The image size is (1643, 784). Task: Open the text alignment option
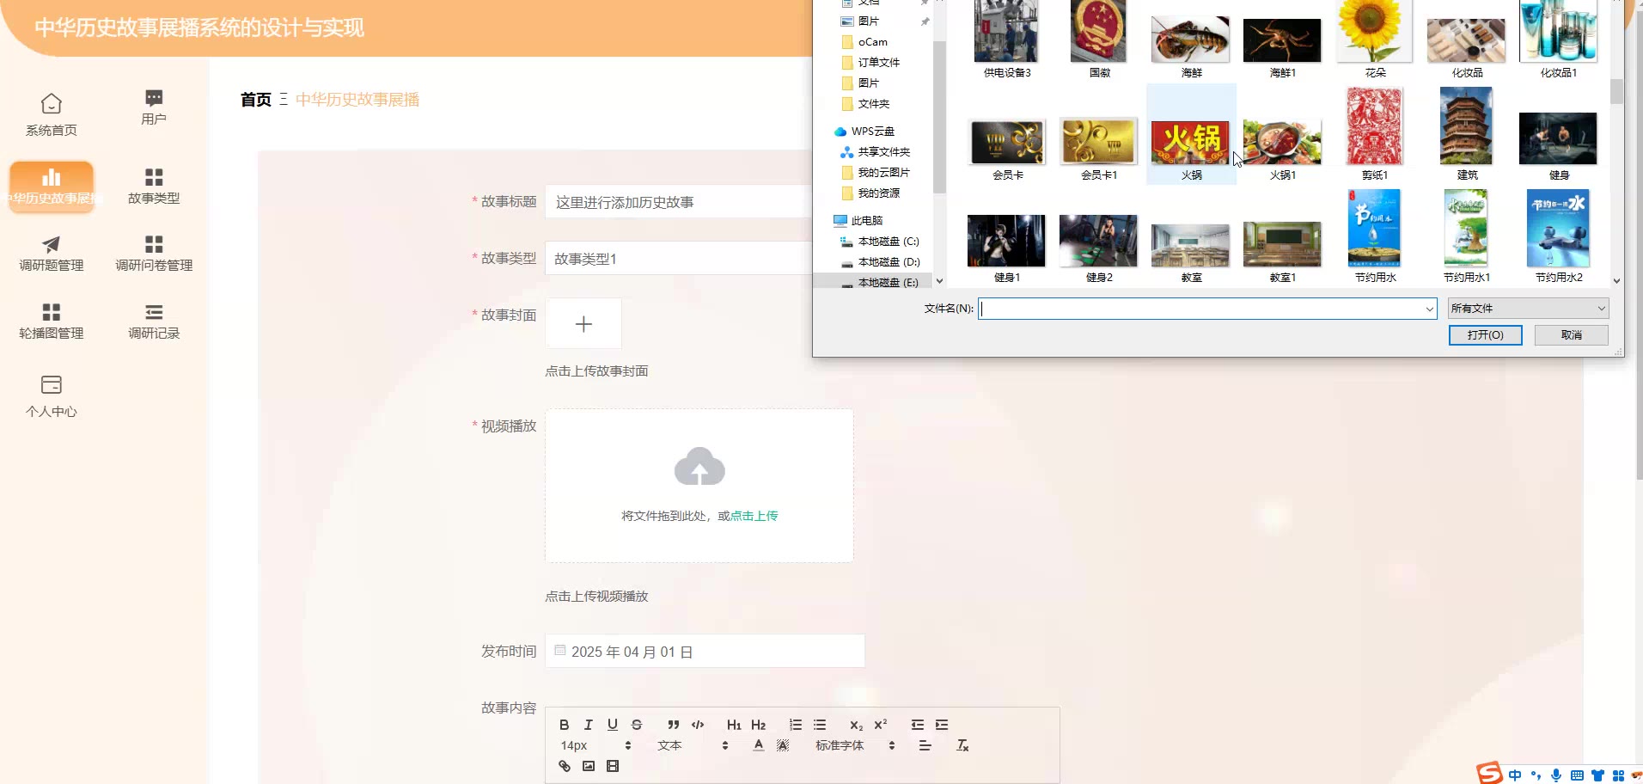pos(925,745)
